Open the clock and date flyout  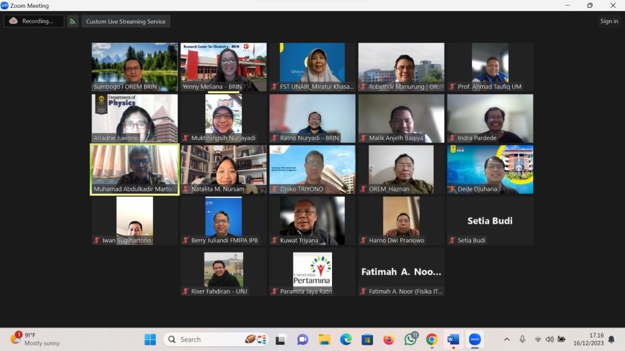coord(596,339)
